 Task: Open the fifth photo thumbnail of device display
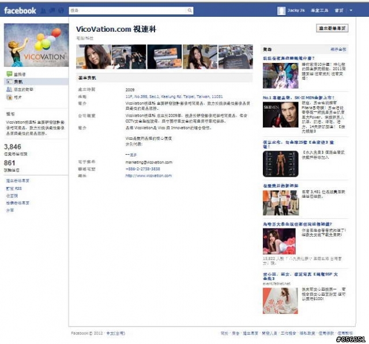[236, 57]
